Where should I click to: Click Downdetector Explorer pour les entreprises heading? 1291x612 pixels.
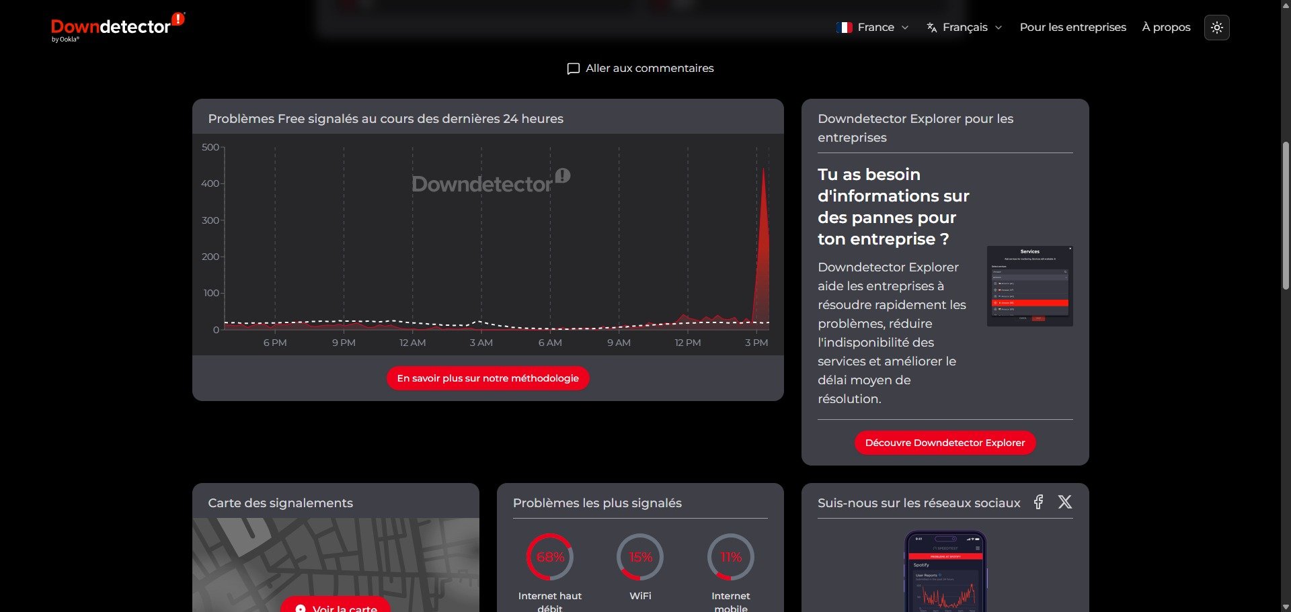[915, 128]
